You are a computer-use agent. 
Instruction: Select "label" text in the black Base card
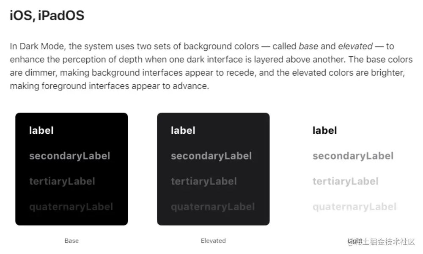[41, 130]
